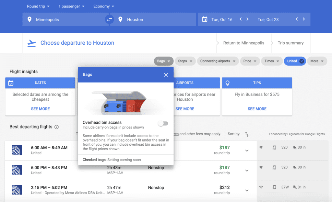Click the calendar icon in date field
The image size is (332, 202).
coord(205,19)
